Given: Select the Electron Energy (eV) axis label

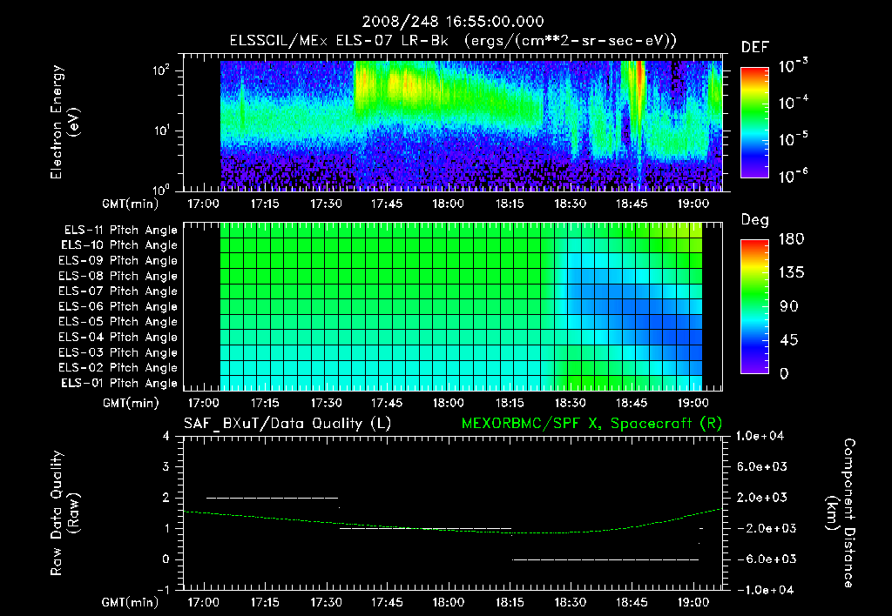Looking at the screenshot, I should tap(64, 122).
